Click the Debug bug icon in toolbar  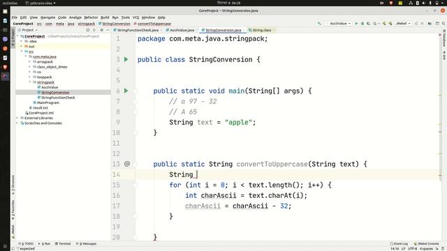362,24
